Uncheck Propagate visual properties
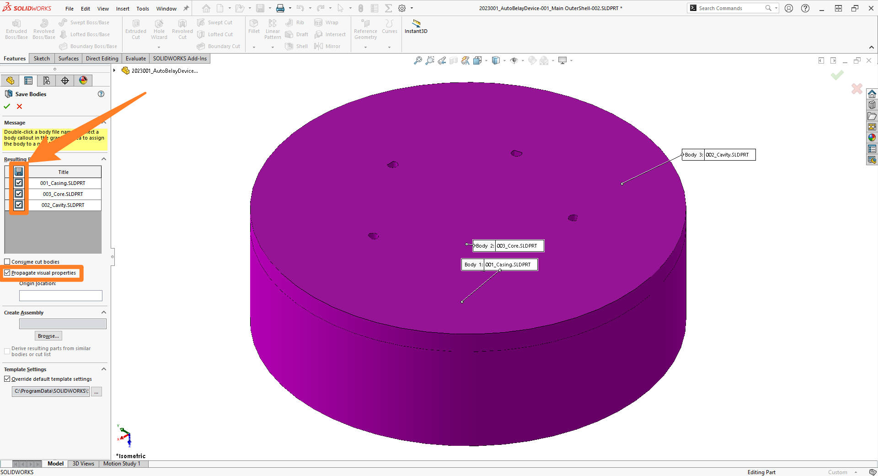Viewport: 878px width, 476px height. point(7,272)
